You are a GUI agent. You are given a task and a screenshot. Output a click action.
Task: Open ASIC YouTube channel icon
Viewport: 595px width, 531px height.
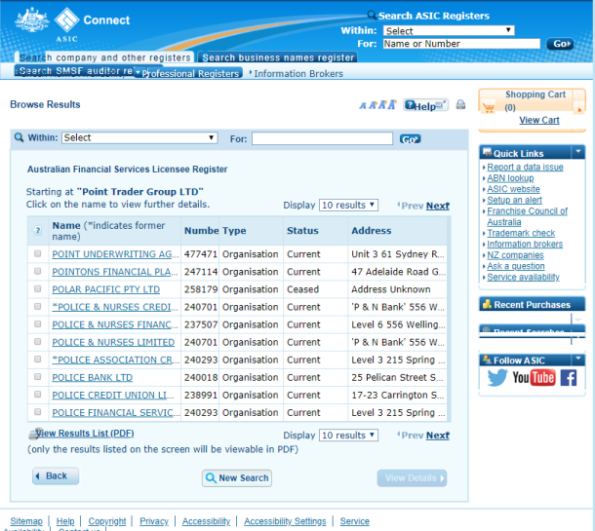pyautogui.click(x=534, y=377)
